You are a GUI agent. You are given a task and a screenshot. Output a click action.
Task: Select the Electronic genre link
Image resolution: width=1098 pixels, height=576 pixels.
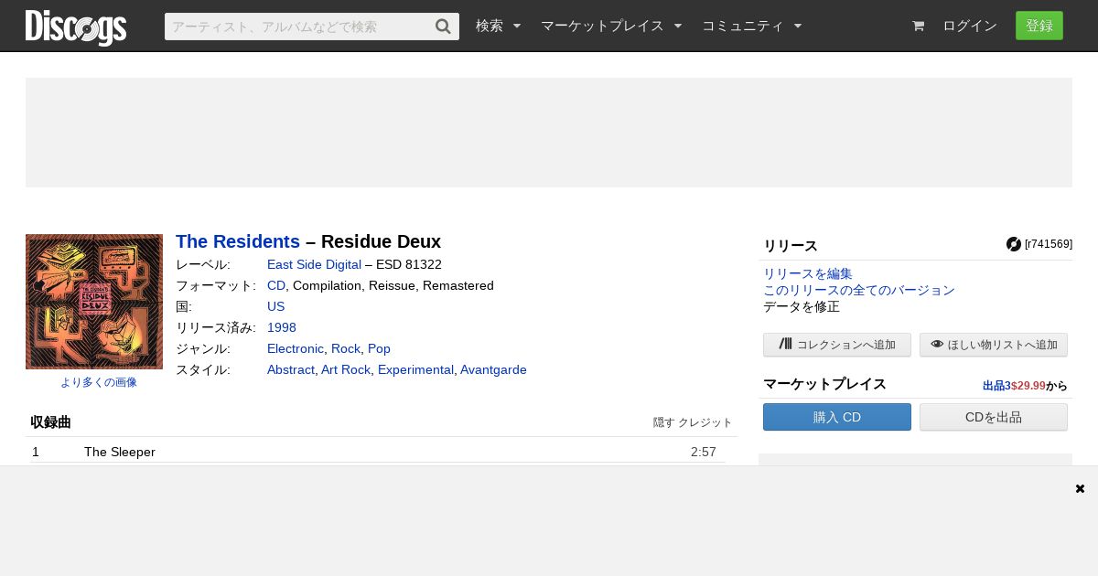pos(296,348)
